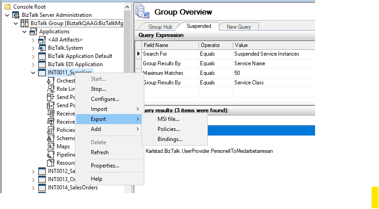379x209 pixels.
Task: Click the Value column header
Action: point(274,45)
